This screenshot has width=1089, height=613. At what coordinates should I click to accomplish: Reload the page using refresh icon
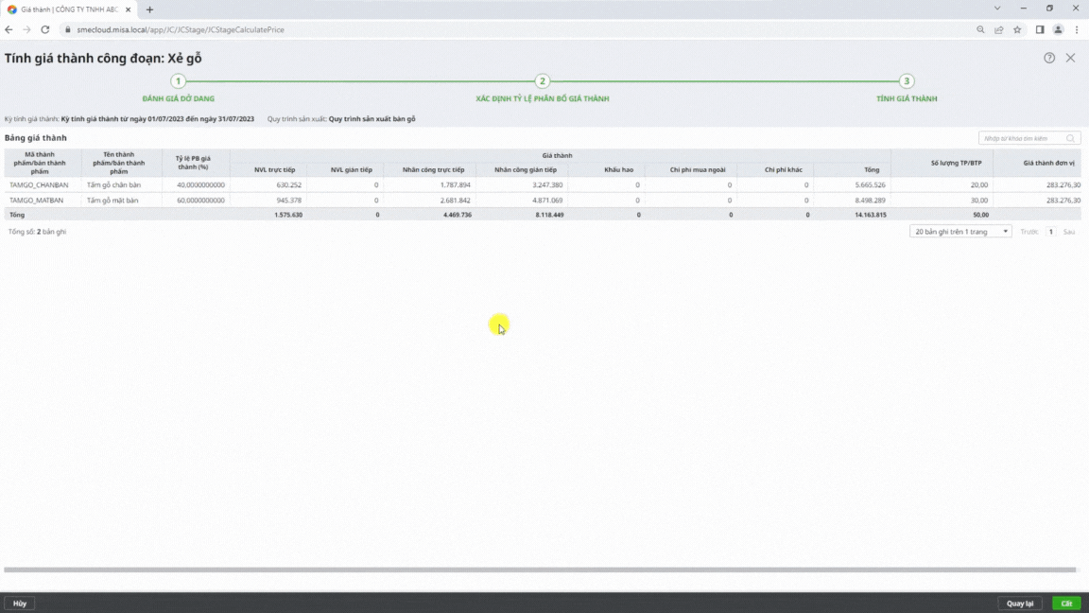pyautogui.click(x=44, y=29)
